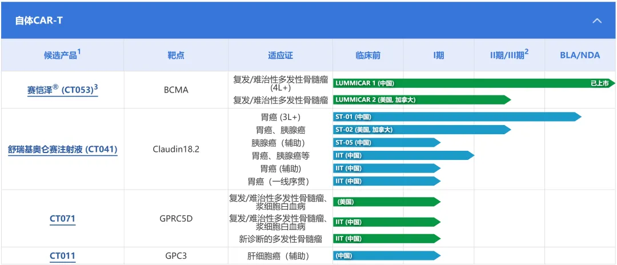Viewport: 617px width, 265px height.
Task: Select the IIT bar for 新诊断的多发性骨髓瘤
Action: [387, 239]
